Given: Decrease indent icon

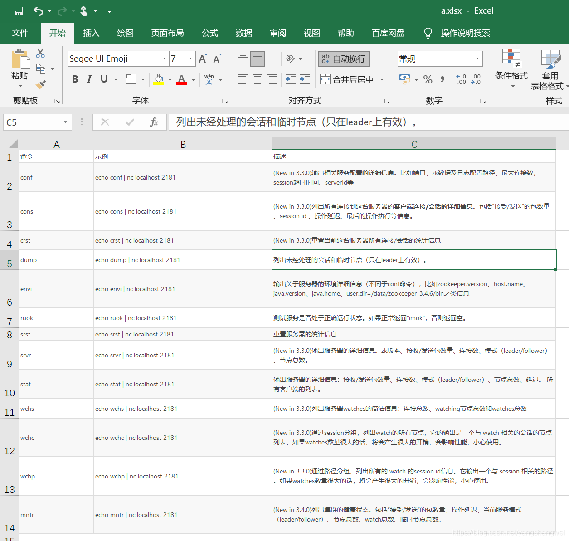Looking at the screenshot, I should click(x=291, y=79).
